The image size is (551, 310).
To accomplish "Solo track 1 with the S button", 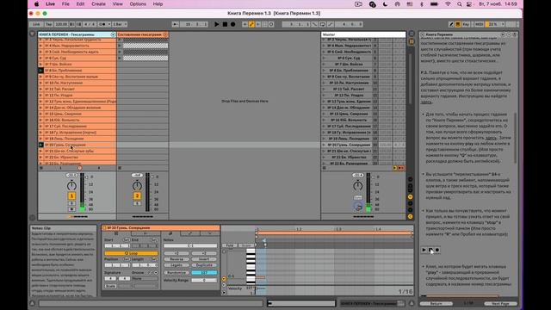I will (x=71, y=203).
